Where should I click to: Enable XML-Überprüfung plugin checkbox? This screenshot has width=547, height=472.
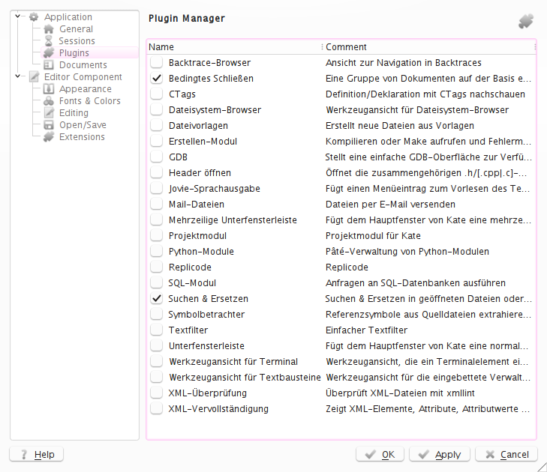[x=157, y=393]
